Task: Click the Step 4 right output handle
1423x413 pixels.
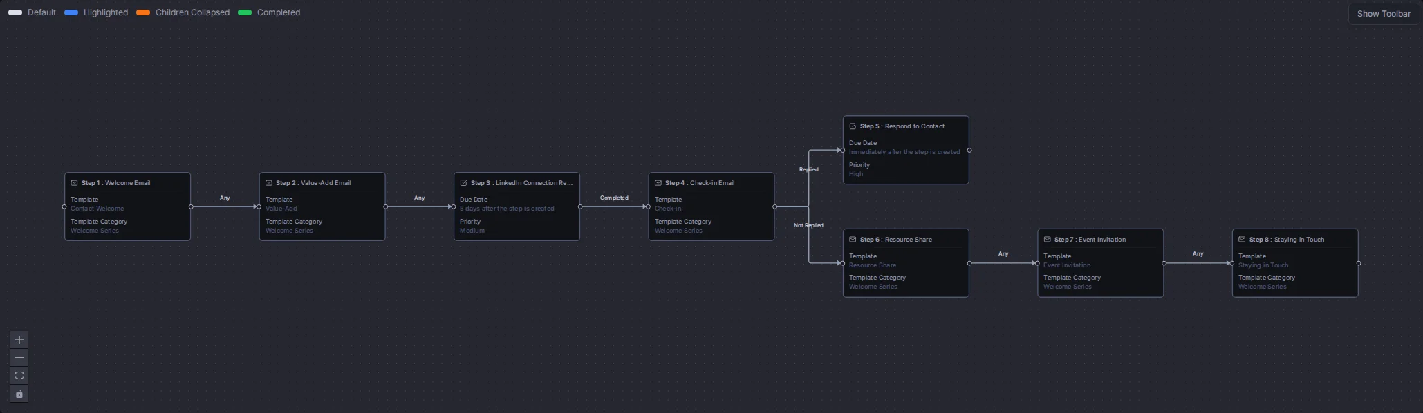Action: point(774,206)
